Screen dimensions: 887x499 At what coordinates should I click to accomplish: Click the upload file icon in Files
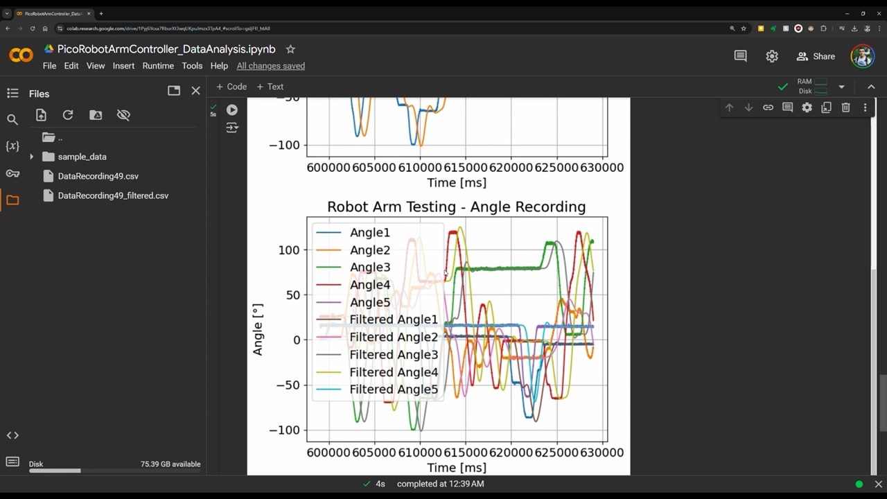[41, 115]
